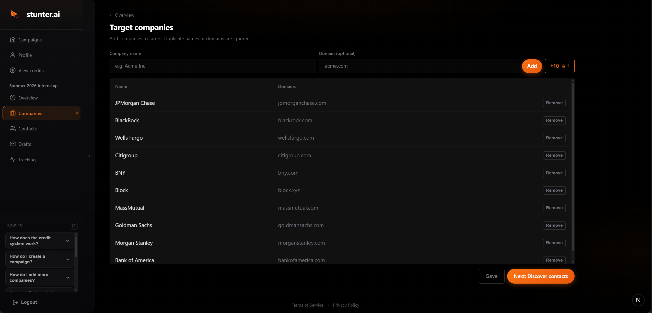Click the 'block.xyz' domain cell
Screen dimensions: 652x313
tap(289, 190)
